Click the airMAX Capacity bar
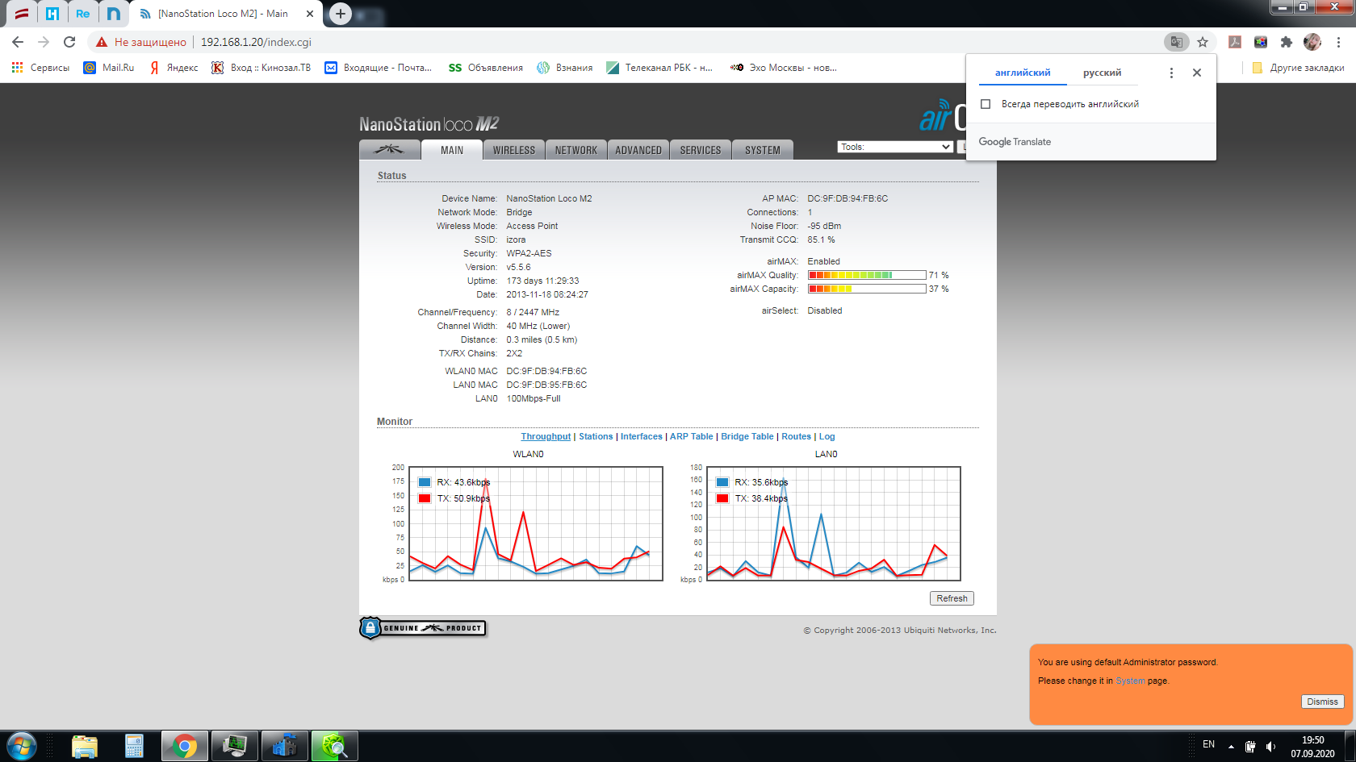The image size is (1356, 762). pyautogui.click(x=867, y=289)
